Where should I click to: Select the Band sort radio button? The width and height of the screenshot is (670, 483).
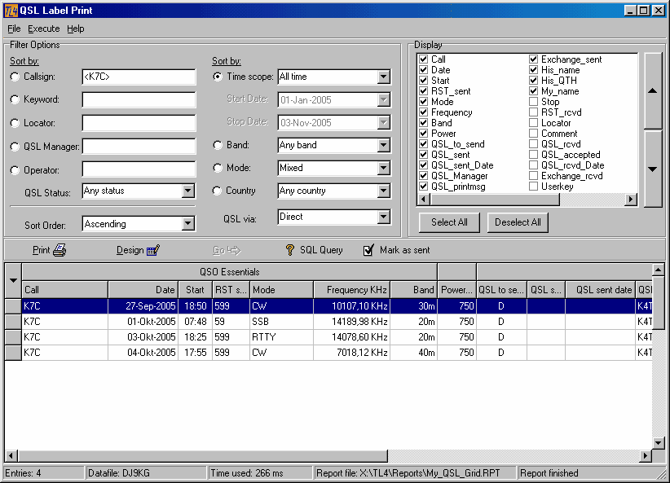[218, 145]
